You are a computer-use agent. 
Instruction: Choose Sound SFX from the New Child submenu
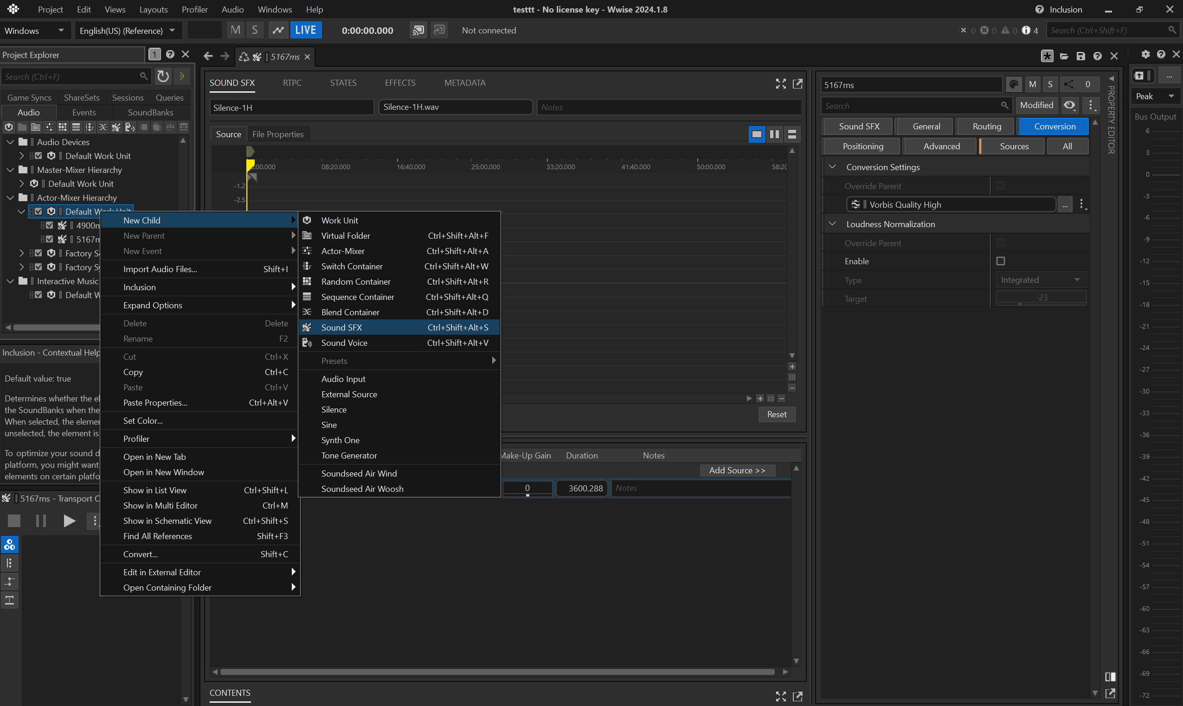[x=341, y=327]
